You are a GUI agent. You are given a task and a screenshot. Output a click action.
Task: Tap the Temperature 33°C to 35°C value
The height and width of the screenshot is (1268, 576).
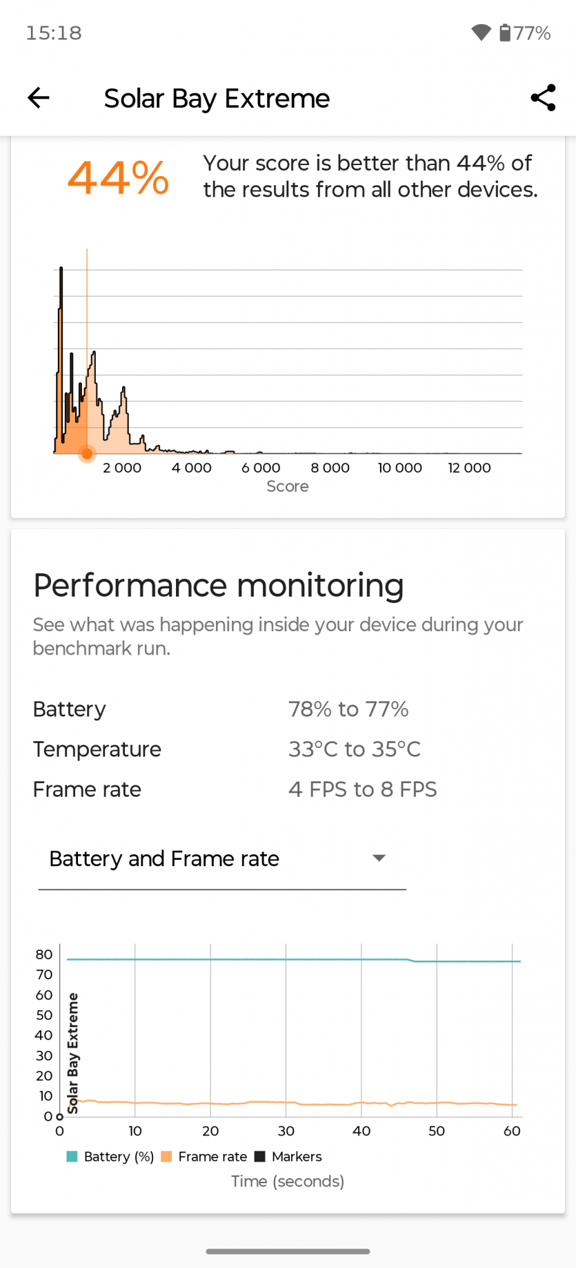click(x=354, y=749)
